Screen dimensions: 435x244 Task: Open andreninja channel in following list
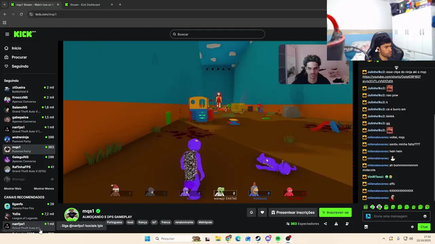[29, 139]
